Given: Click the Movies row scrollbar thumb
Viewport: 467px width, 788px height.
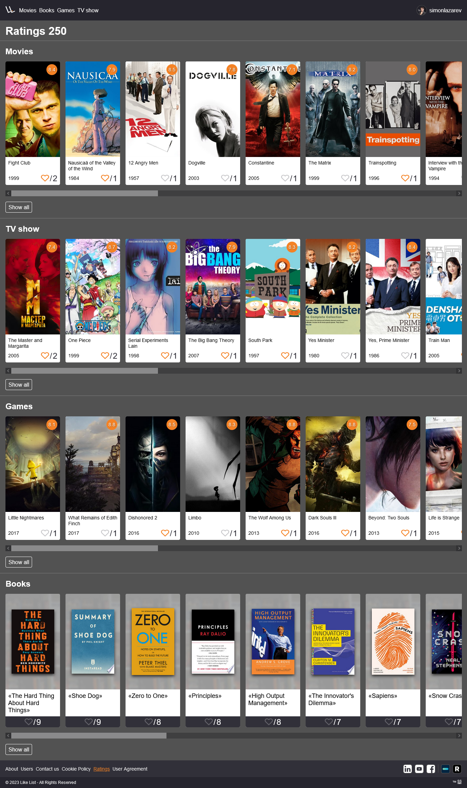Looking at the screenshot, I should (85, 194).
